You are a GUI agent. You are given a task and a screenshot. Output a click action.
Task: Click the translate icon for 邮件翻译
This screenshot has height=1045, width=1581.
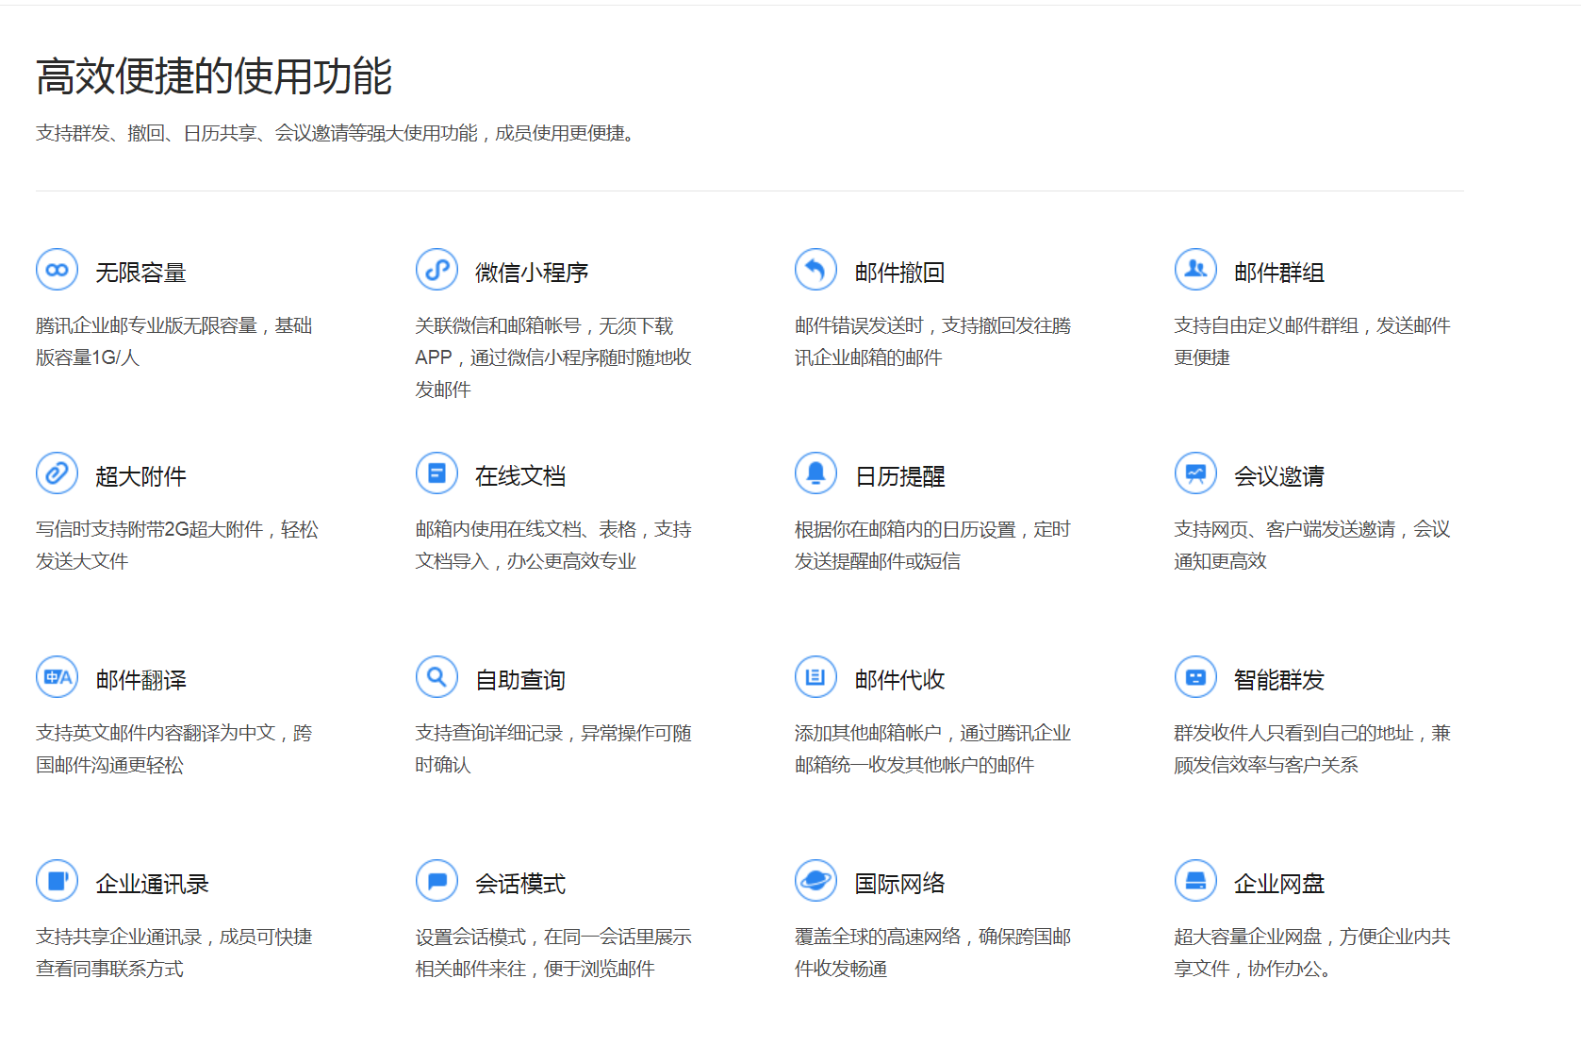pyautogui.click(x=57, y=677)
